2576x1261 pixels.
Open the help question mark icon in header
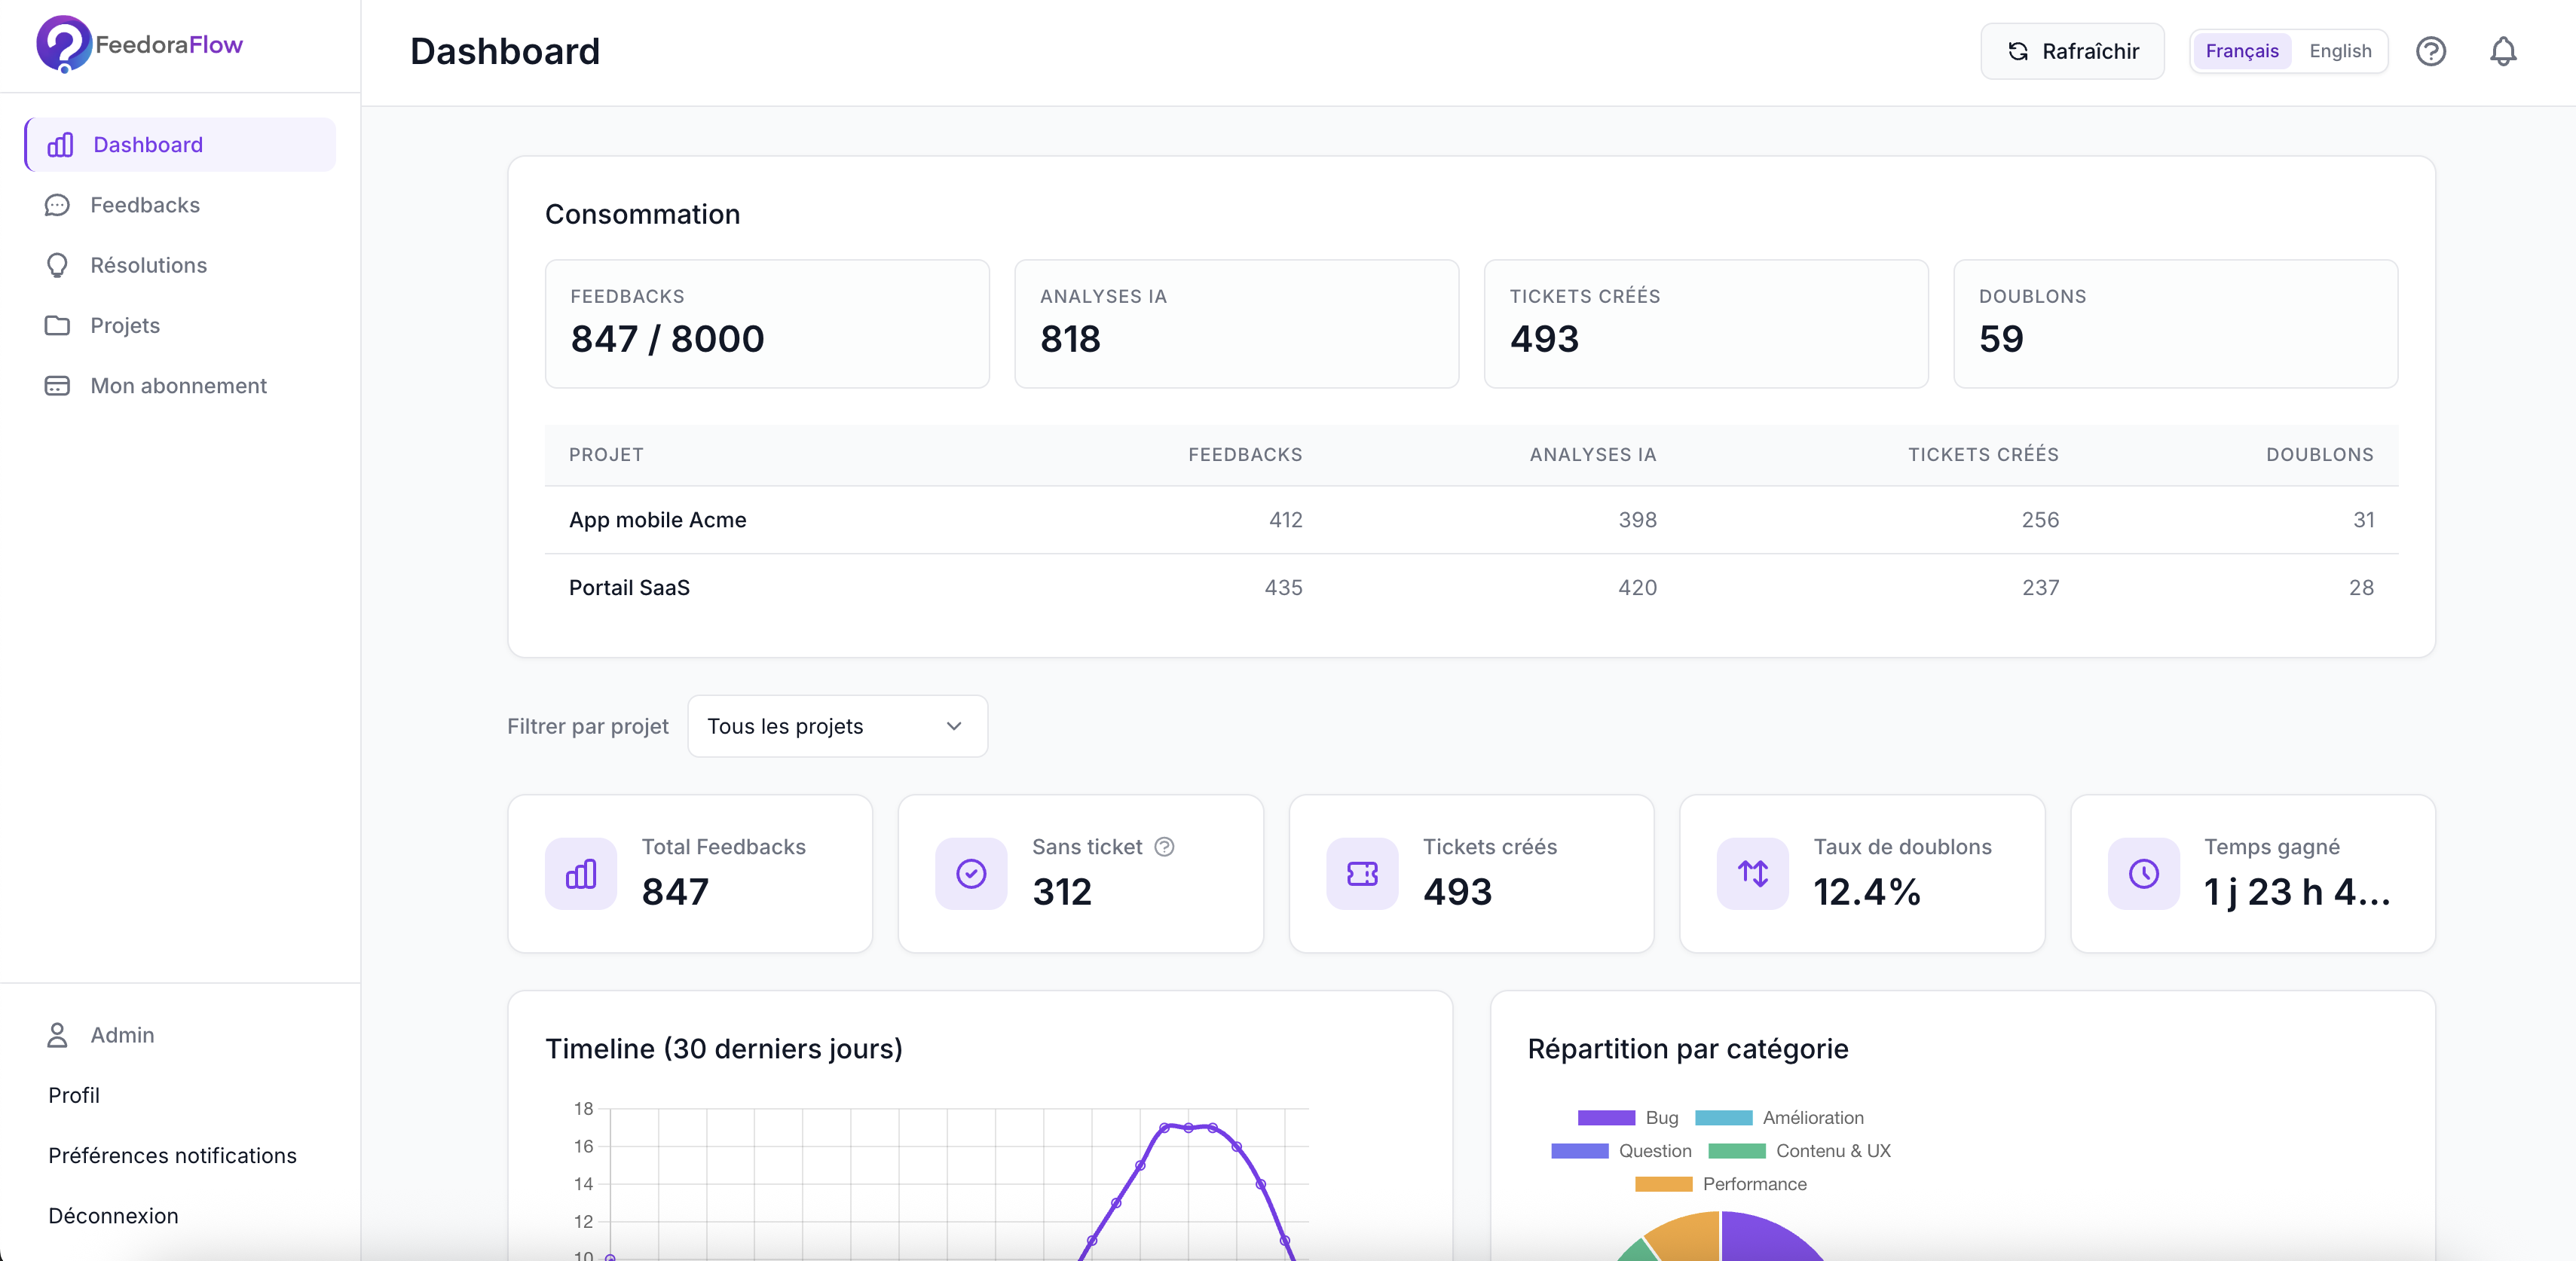tap(2431, 51)
